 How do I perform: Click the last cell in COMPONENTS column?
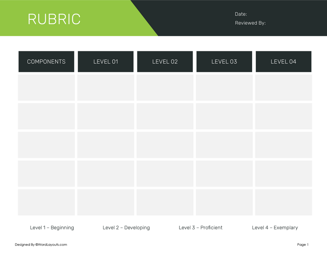click(46, 202)
